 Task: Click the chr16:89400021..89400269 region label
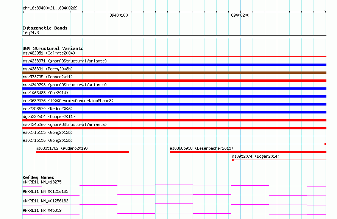click(50, 8)
